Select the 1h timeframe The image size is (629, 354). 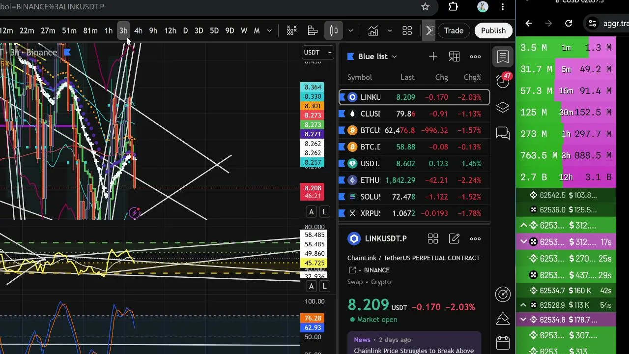click(x=109, y=30)
